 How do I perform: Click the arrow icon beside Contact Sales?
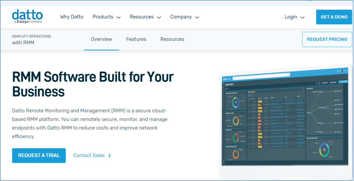coord(109,155)
